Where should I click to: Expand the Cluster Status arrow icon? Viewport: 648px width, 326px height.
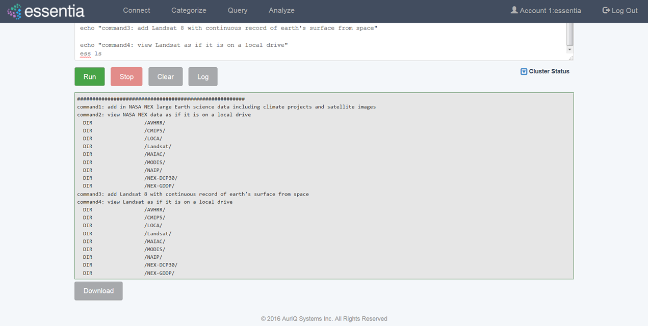pos(524,71)
